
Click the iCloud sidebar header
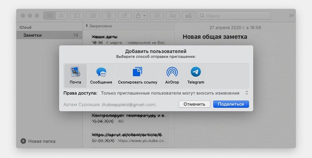(x=25, y=28)
